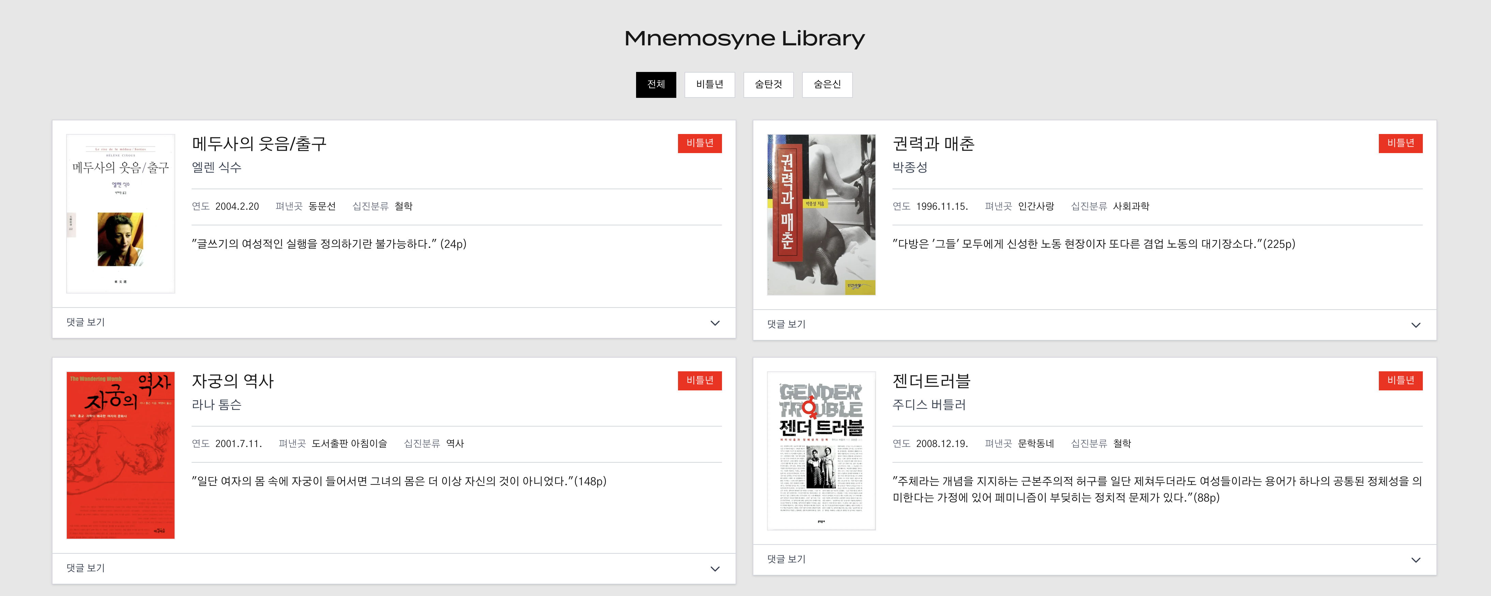Screen dimensions: 1491x596
Task: Expand comments chevron for 자궁의 역사
Action: 715,569
